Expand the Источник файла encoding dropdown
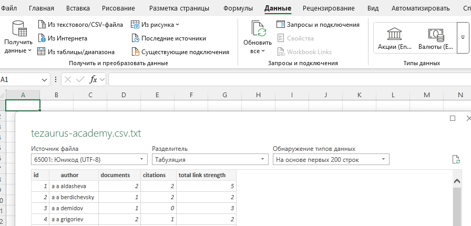Image resolution: width=471 pixels, height=226 pixels. pyautogui.click(x=89, y=159)
